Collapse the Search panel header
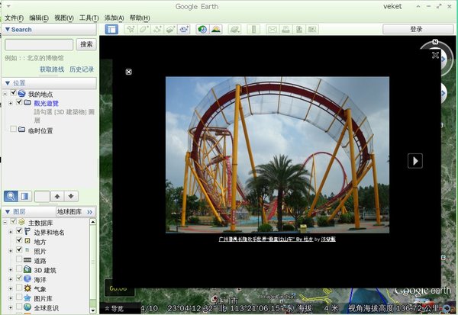 click(x=8, y=30)
